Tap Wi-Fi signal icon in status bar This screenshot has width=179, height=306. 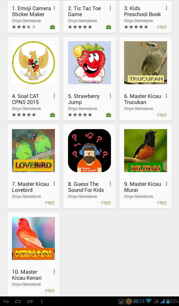(x=148, y=301)
